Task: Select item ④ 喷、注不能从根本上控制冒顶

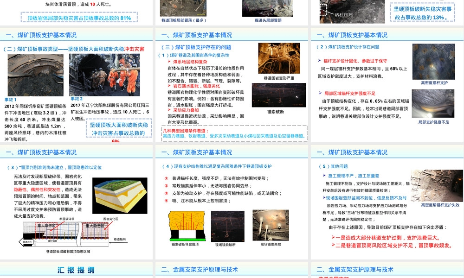Action: coord(201,201)
